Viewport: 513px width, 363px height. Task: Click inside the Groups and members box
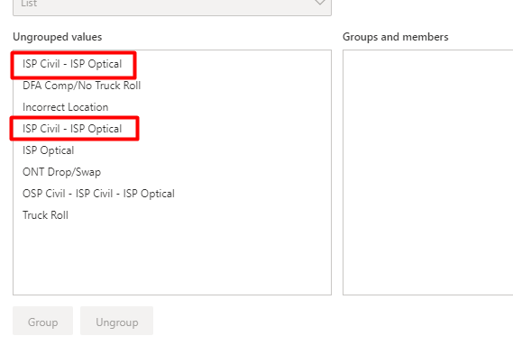click(428, 173)
